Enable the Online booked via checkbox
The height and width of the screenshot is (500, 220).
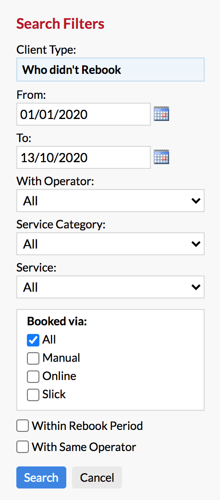[x=33, y=376]
